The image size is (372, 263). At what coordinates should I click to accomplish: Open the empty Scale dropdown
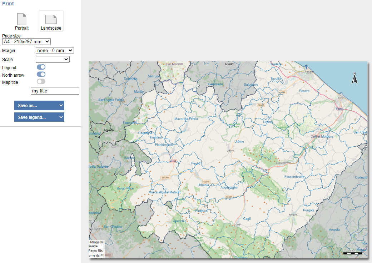[52, 59]
